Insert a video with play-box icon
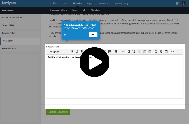Image resolution: width=189 pixels, height=124 pixels. point(145,52)
